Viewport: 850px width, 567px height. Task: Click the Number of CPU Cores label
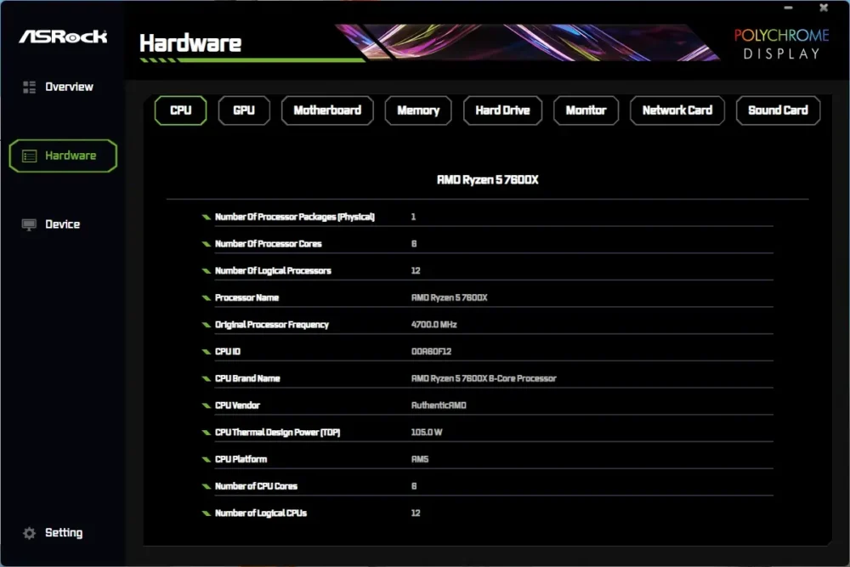(256, 486)
